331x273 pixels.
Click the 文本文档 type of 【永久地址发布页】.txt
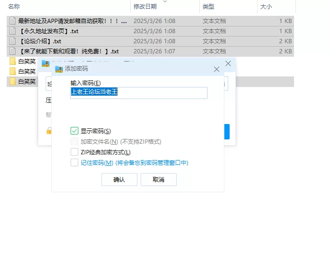click(214, 31)
